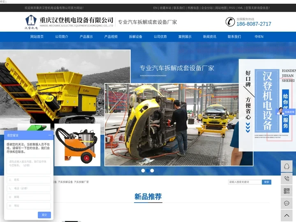Click the EN link in top bar
The height and width of the screenshot is (222, 296).
[155, 8]
